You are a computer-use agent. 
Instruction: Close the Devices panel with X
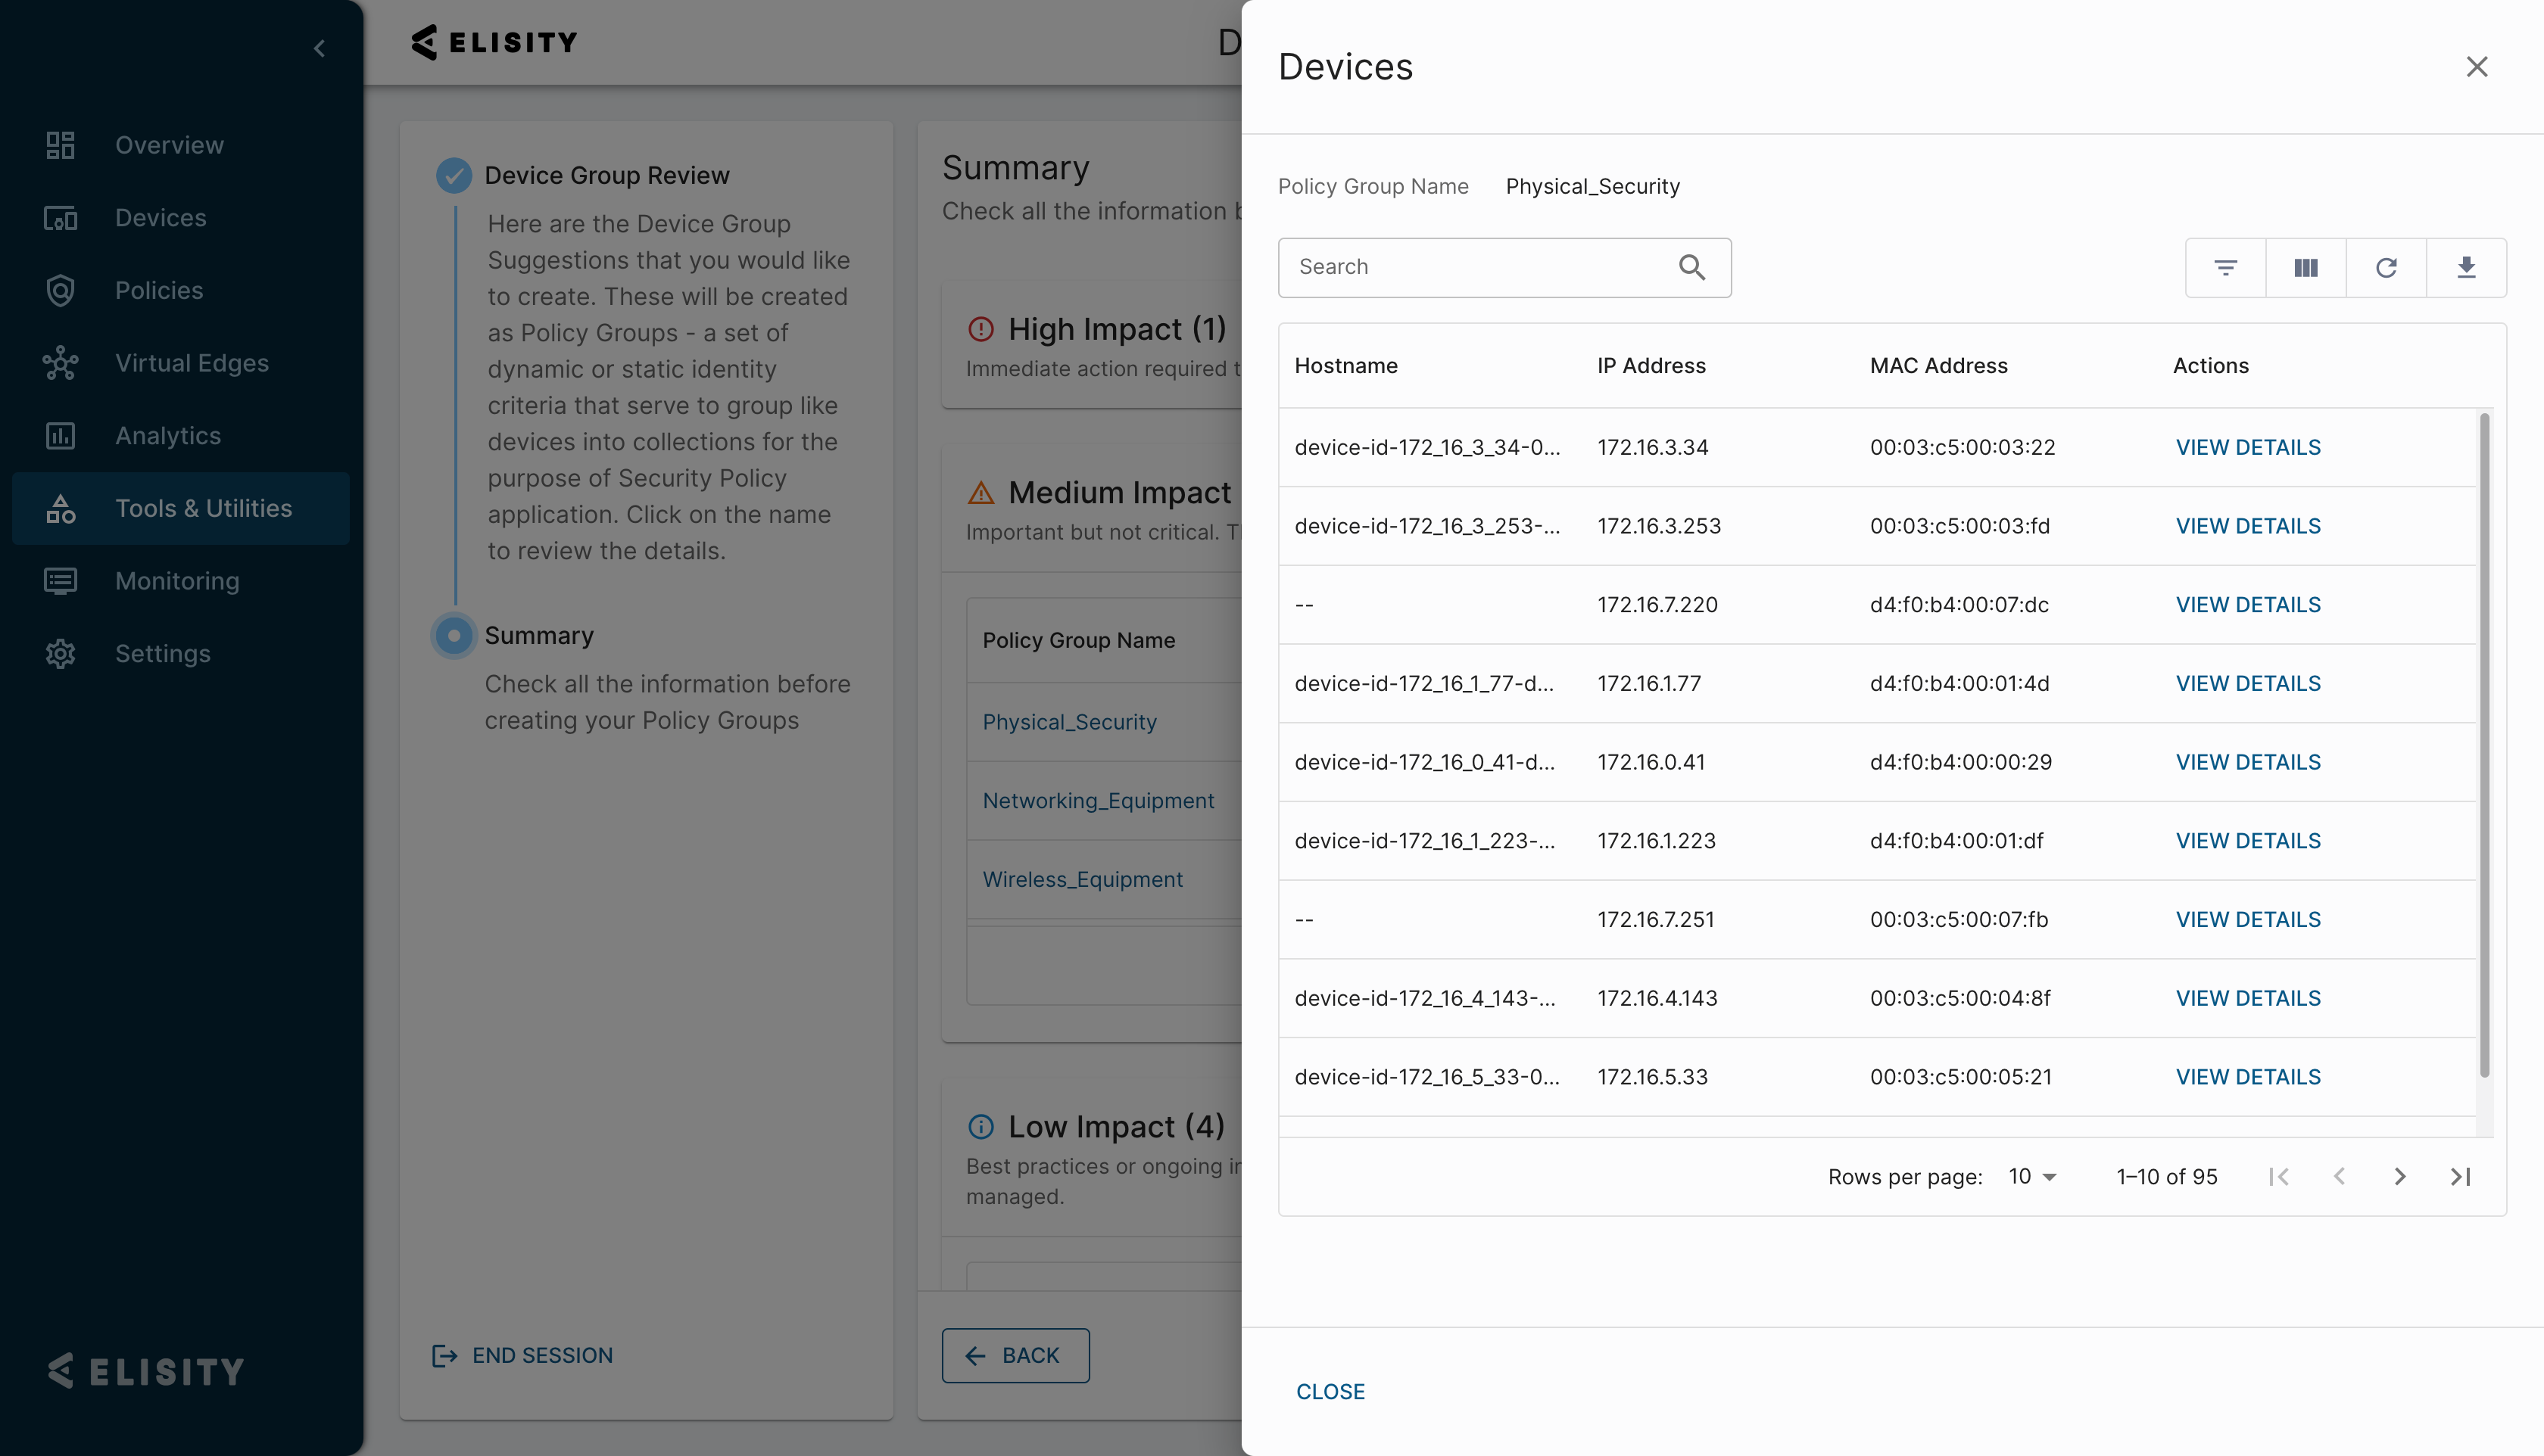(2476, 67)
